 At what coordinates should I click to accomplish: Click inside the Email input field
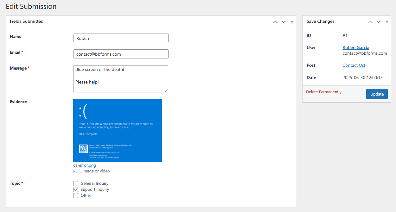click(x=121, y=54)
